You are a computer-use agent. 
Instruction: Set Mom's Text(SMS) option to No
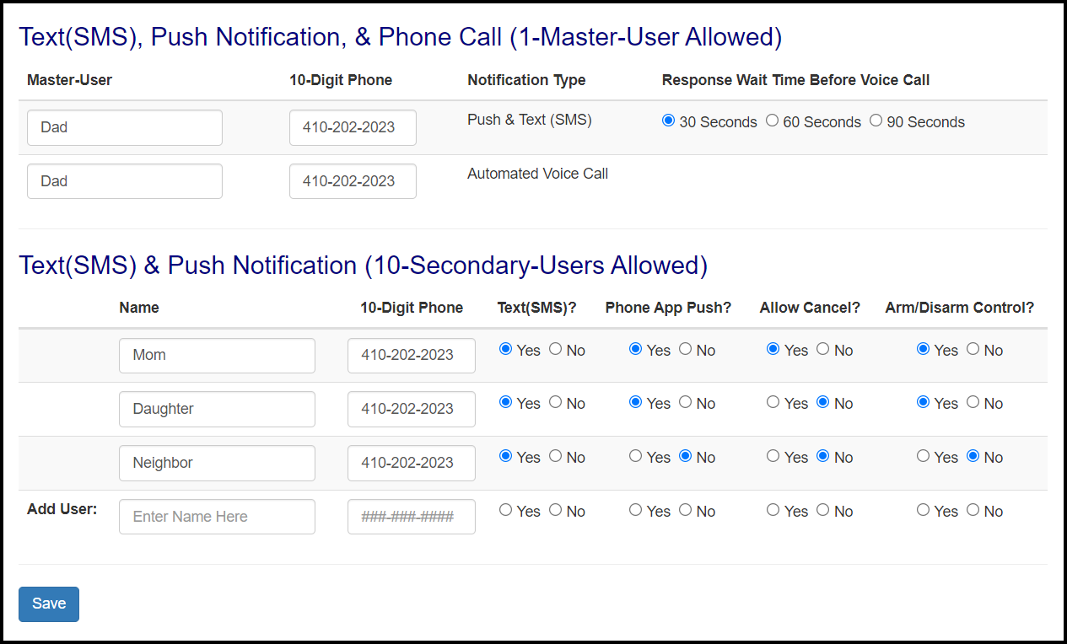coord(555,349)
